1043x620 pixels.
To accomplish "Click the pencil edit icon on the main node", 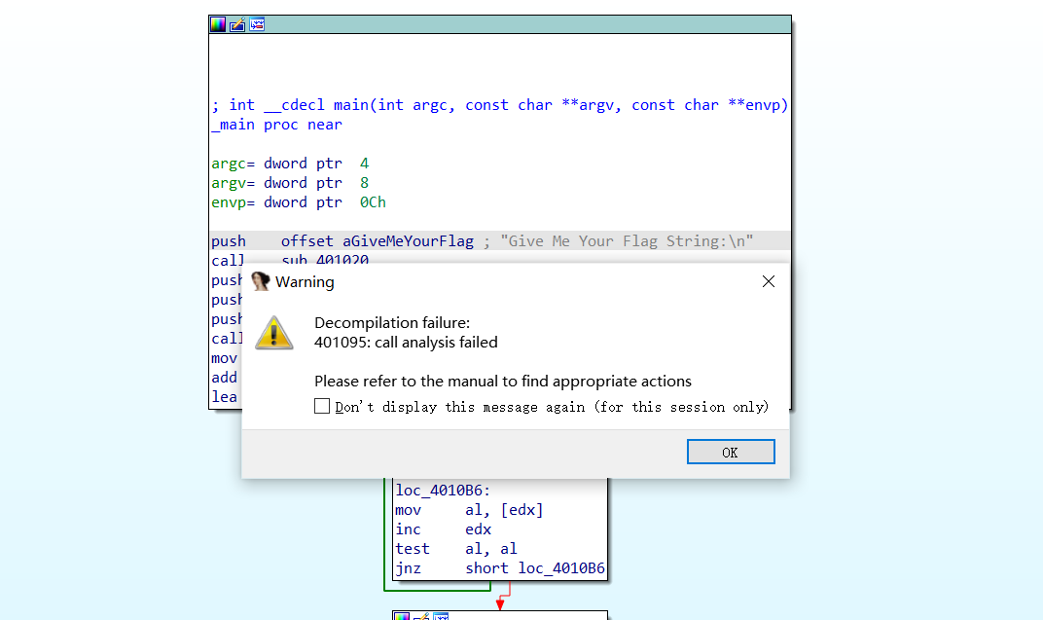I will click(236, 24).
